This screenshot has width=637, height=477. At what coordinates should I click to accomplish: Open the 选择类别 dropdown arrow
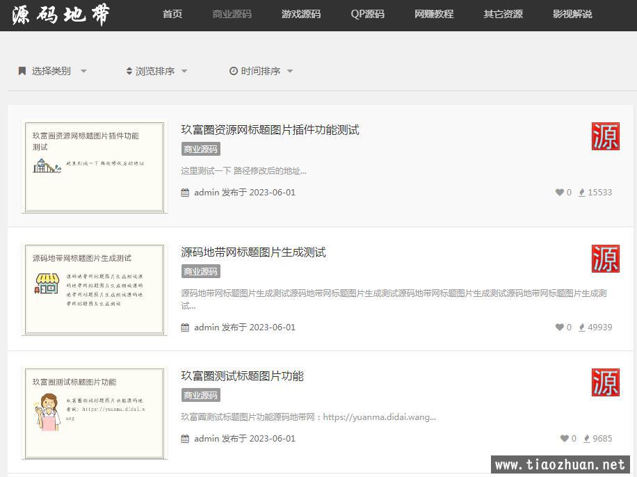coord(83,71)
